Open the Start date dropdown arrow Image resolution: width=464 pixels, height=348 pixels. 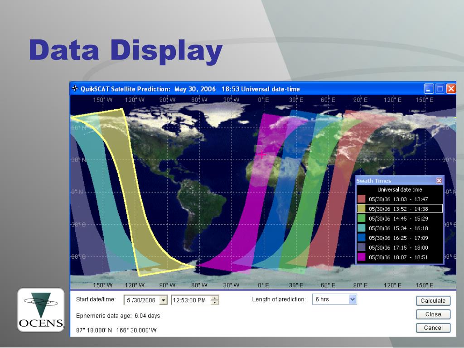click(x=163, y=300)
